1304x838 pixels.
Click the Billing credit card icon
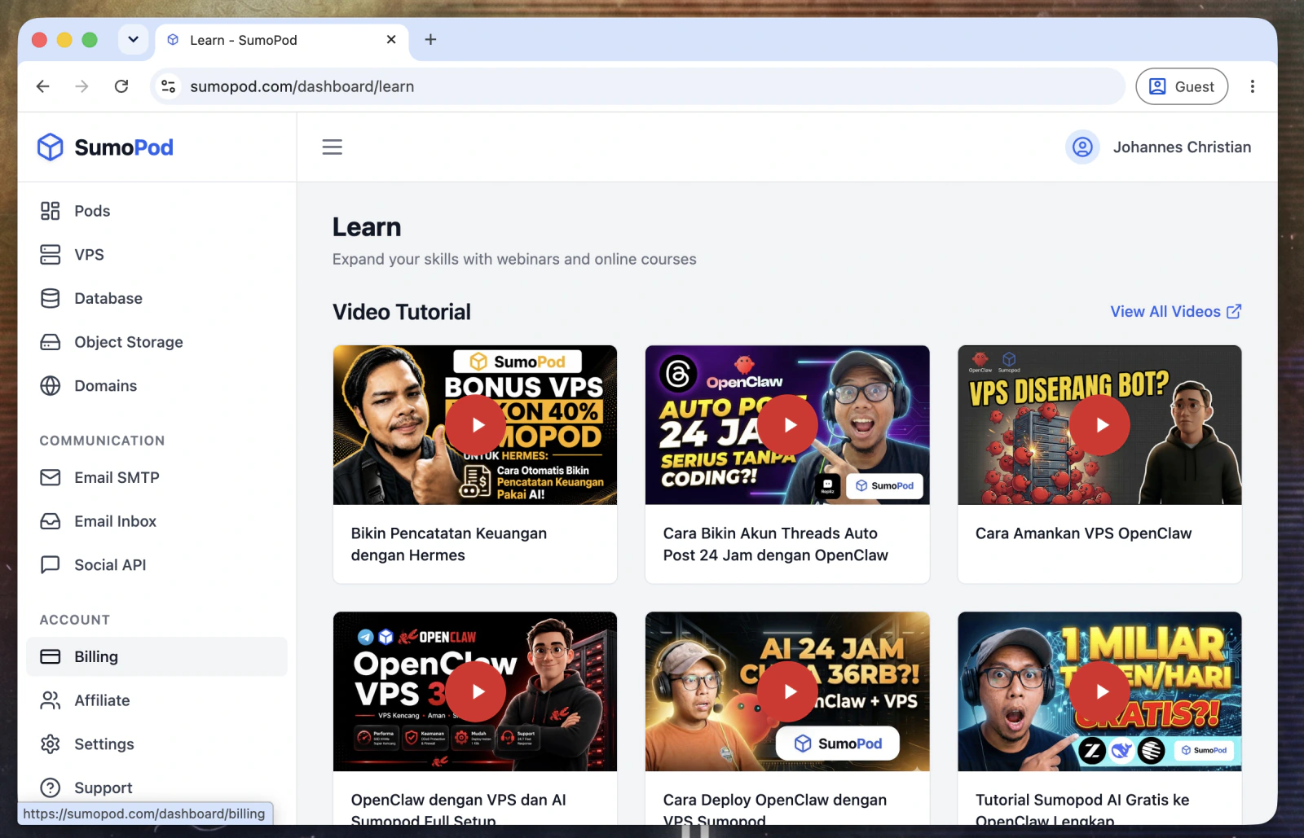(x=51, y=656)
